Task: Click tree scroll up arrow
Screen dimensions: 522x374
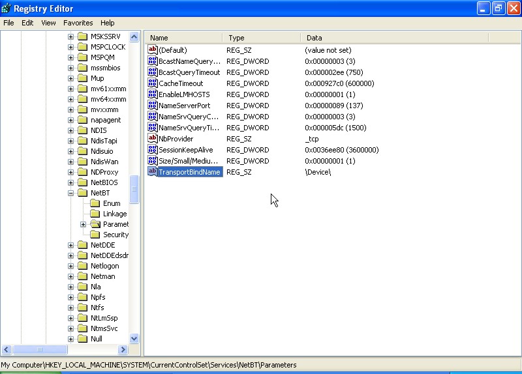Action: (x=134, y=36)
